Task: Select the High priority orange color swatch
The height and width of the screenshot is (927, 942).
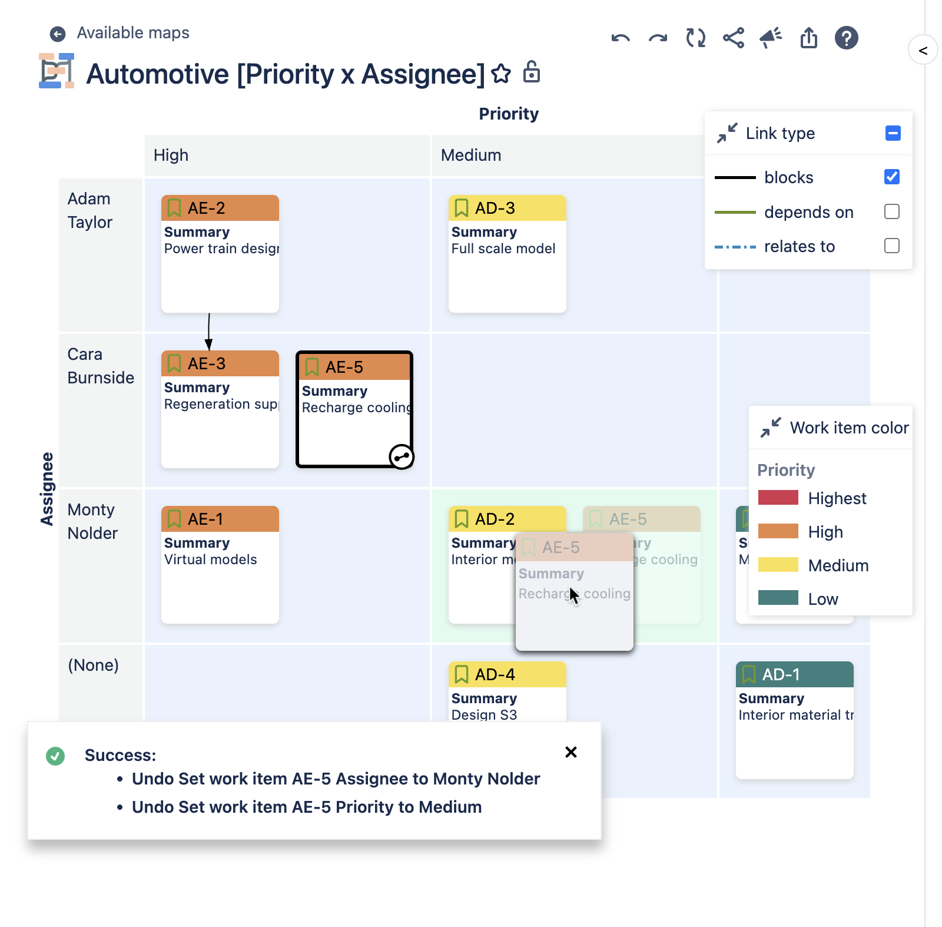Action: (778, 531)
